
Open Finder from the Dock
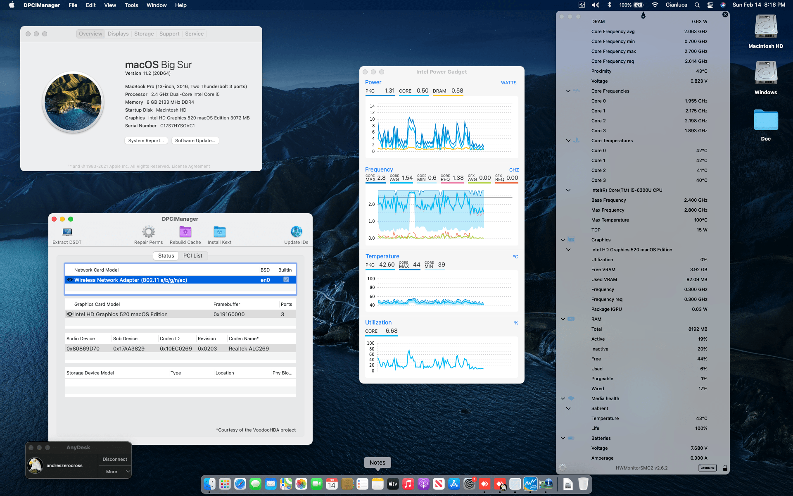[x=210, y=484]
